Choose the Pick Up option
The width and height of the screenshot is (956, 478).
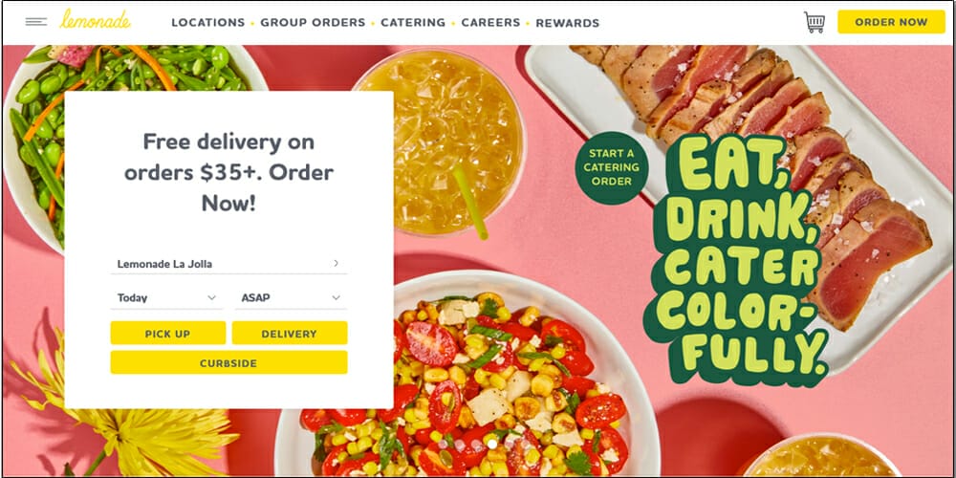[x=167, y=334]
